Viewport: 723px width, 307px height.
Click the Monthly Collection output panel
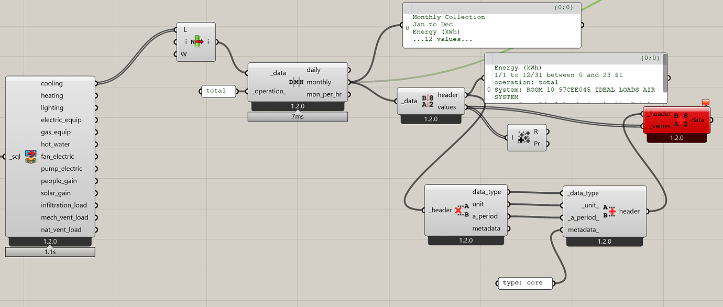[491, 25]
